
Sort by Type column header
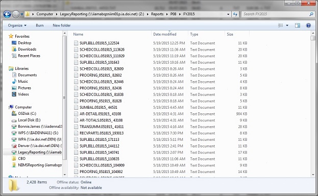194,34
